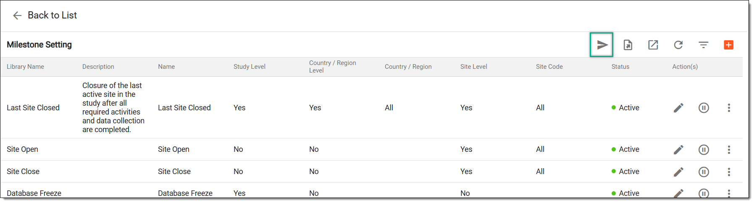The width and height of the screenshot is (754, 203).
Task: Open the filter options icon
Action: click(x=704, y=45)
